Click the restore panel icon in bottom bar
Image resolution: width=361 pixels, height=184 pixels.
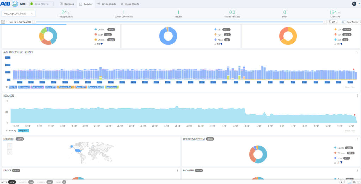354,182
